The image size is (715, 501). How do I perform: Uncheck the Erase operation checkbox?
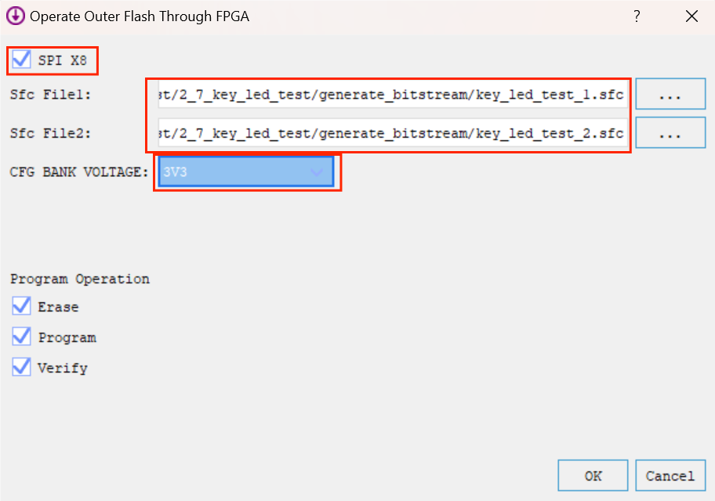[x=22, y=306]
